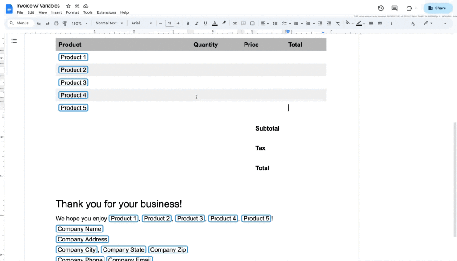This screenshot has height=261, width=457.
Task: Show the document outline icon
Action: click(x=14, y=41)
